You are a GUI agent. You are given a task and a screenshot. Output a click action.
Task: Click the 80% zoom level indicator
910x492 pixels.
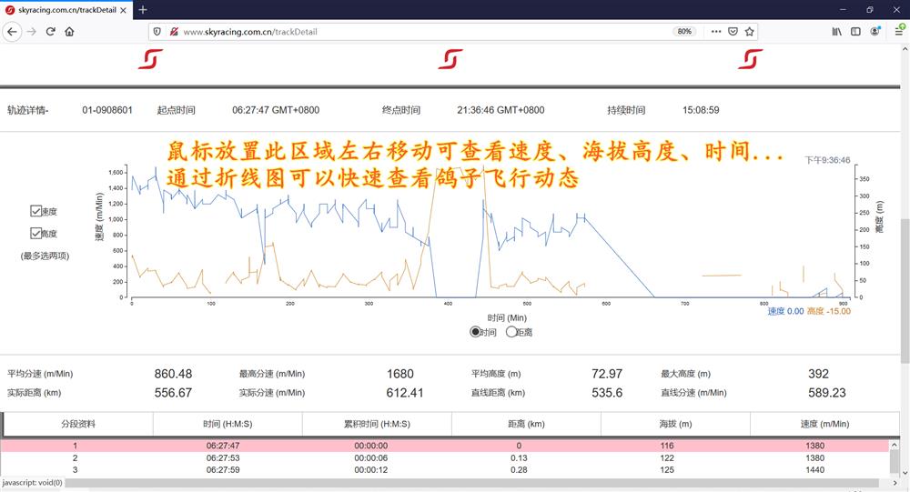pos(684,31)
